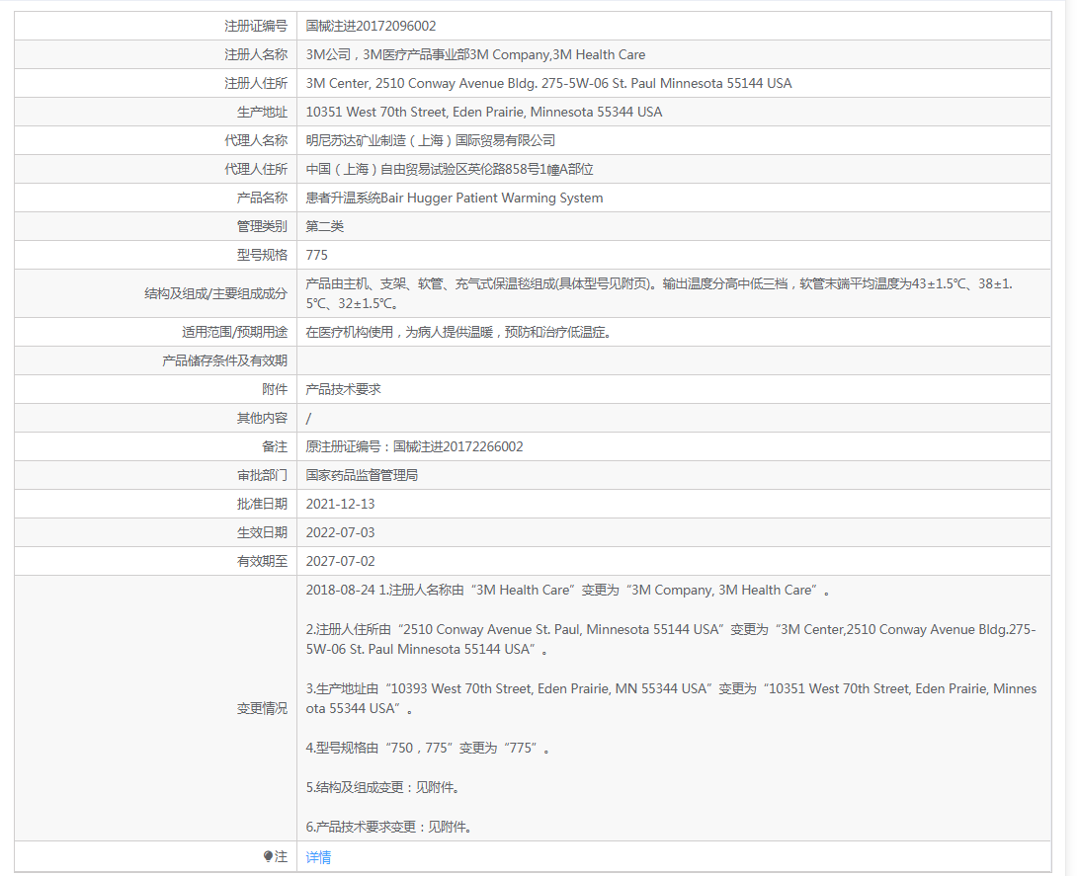The height and width of the screenshot is (876, 1079).
Task: Select registration number 国械注进20172096002
Action: (x=371, y=26)
